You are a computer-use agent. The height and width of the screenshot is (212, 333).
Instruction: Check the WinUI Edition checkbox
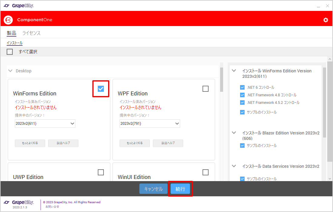tap(205, 172)
